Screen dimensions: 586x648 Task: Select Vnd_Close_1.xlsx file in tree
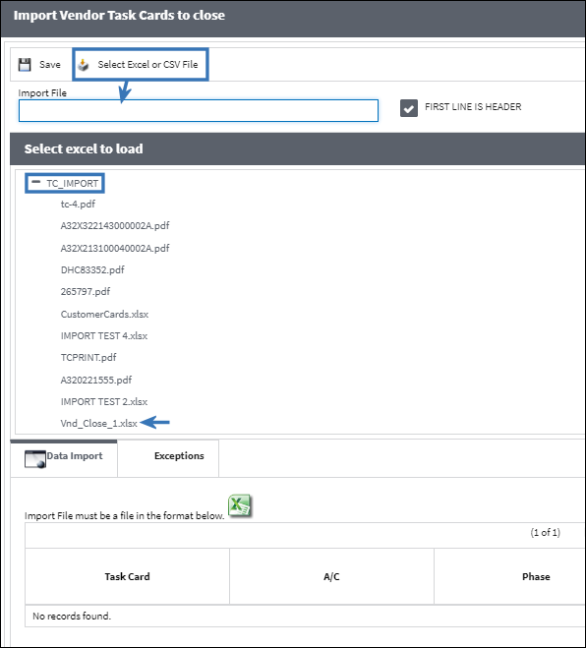pyautogui.click(x=98, y=423)
